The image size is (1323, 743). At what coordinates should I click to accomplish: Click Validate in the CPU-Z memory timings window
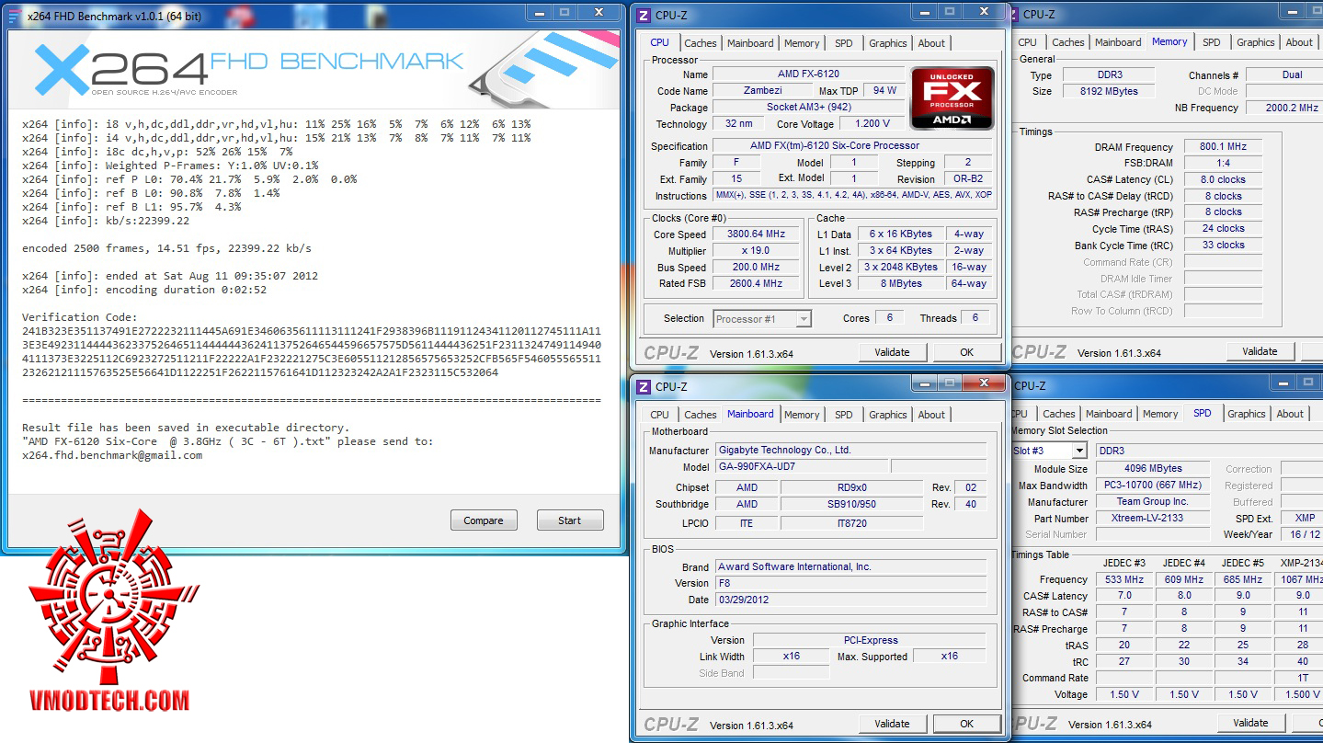click(x=1260, y=351)
